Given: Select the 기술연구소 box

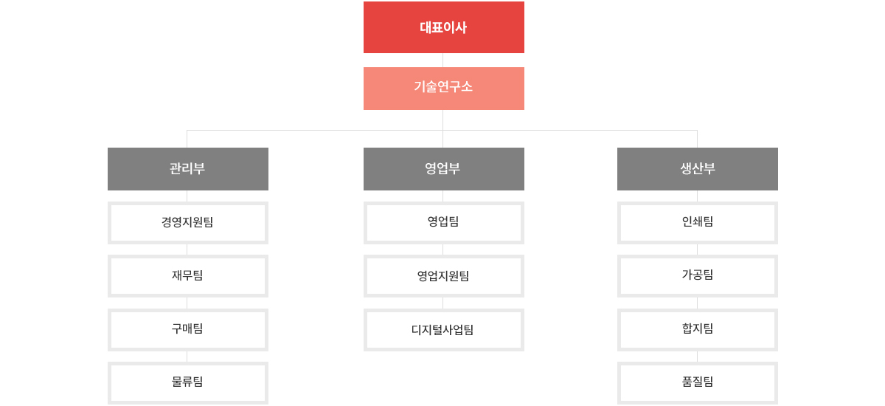Looking at the screenshot, I should (444, 89).
